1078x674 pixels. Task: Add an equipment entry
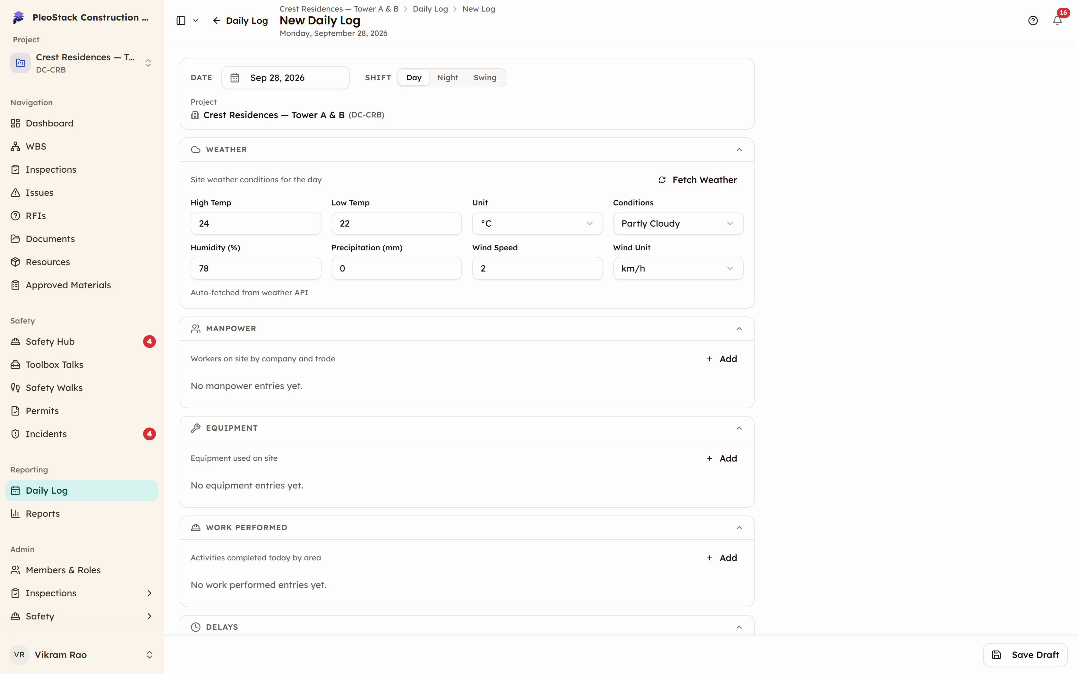[722, 458]
